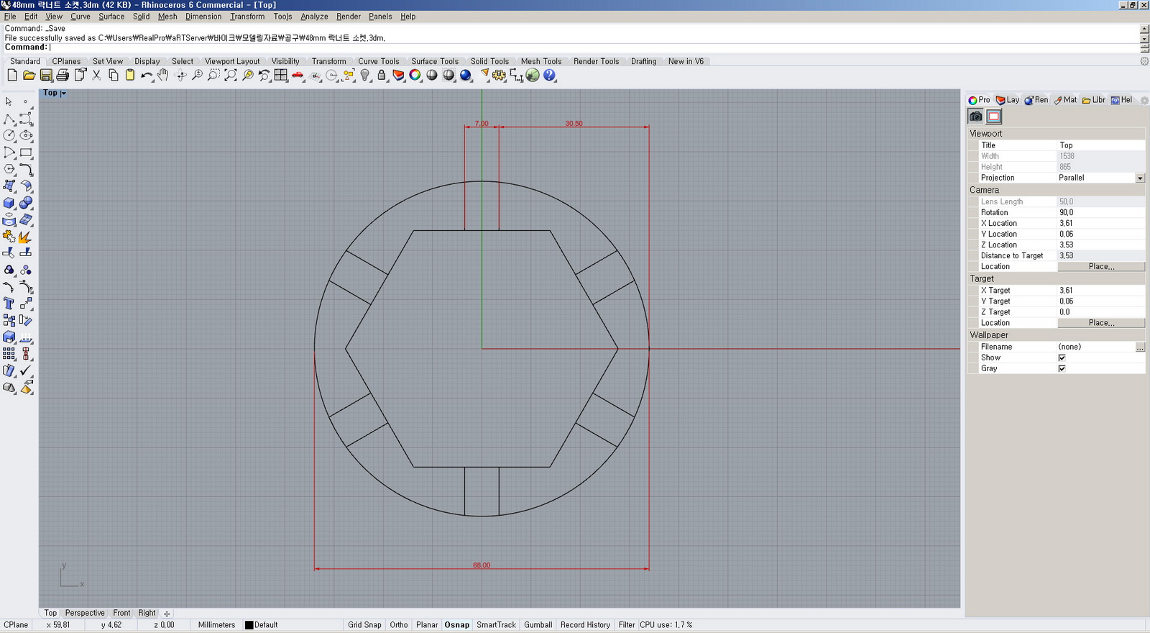Click the light bulb Hide Objects icon

tap(365, 76)
